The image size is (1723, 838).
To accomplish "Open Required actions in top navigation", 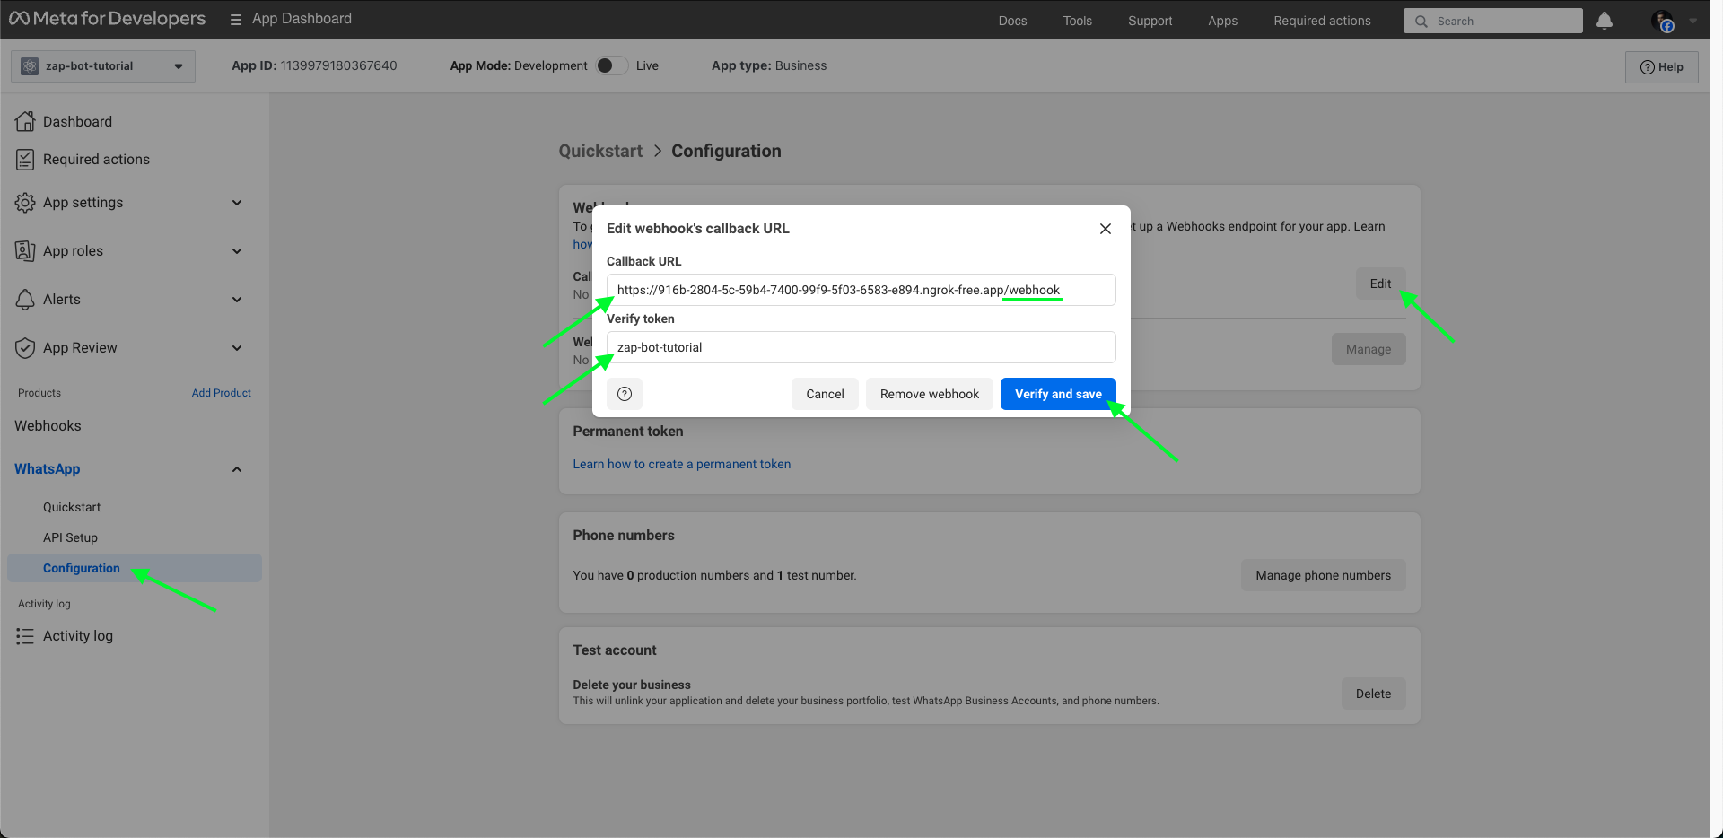I will pyautogui.click(x=1322, y=21).
